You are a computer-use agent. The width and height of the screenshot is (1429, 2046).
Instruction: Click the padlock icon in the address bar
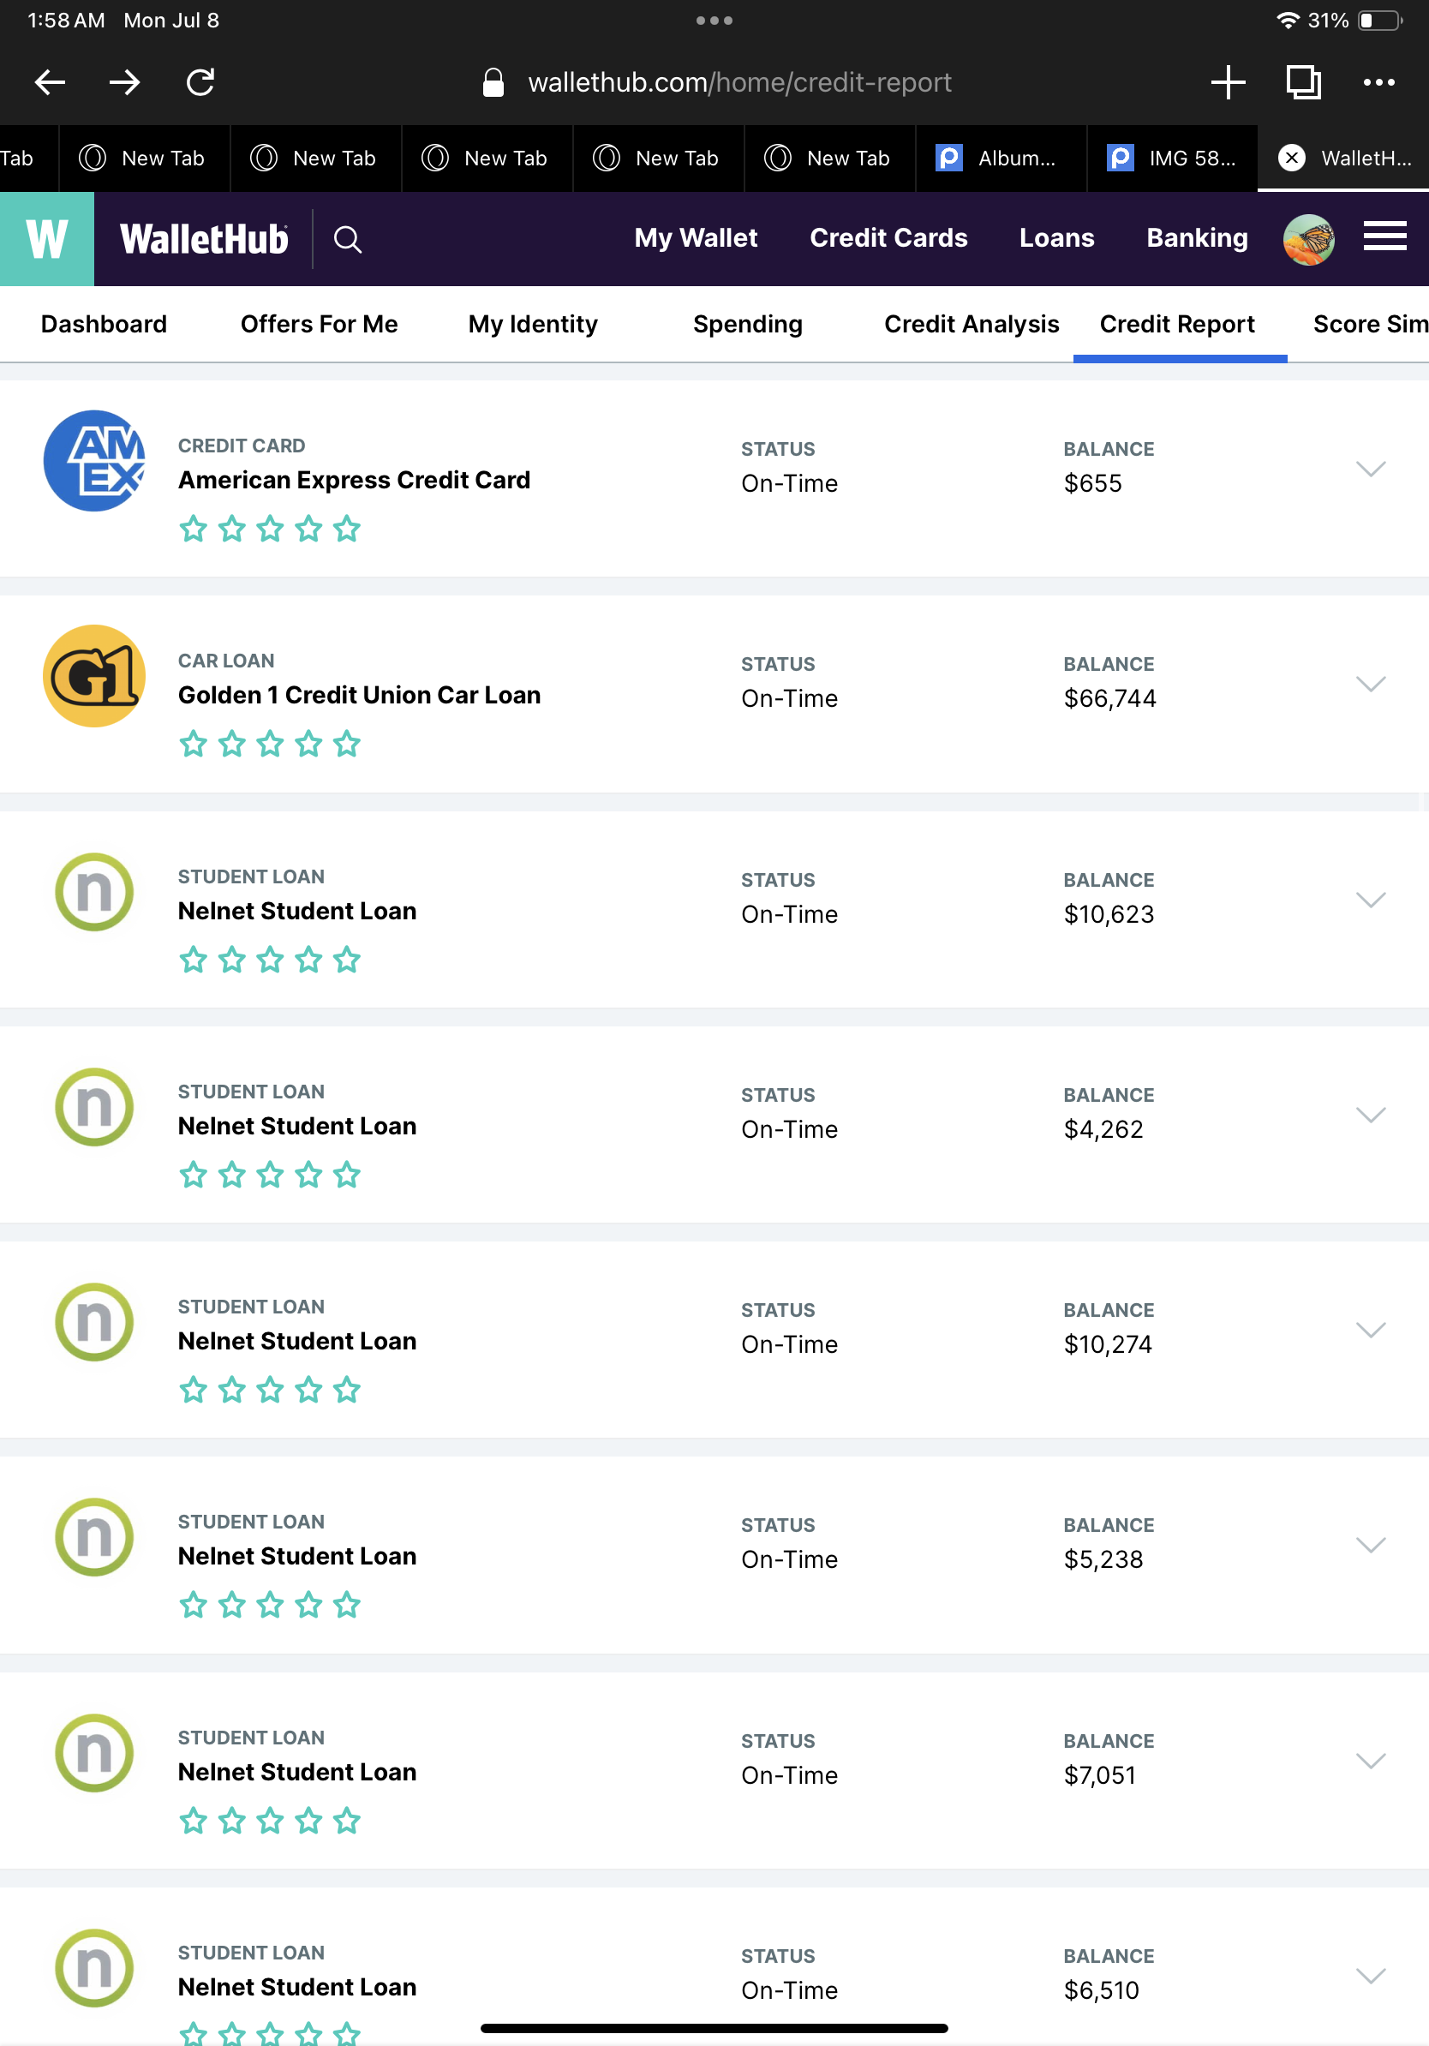[x=493, y=82]
